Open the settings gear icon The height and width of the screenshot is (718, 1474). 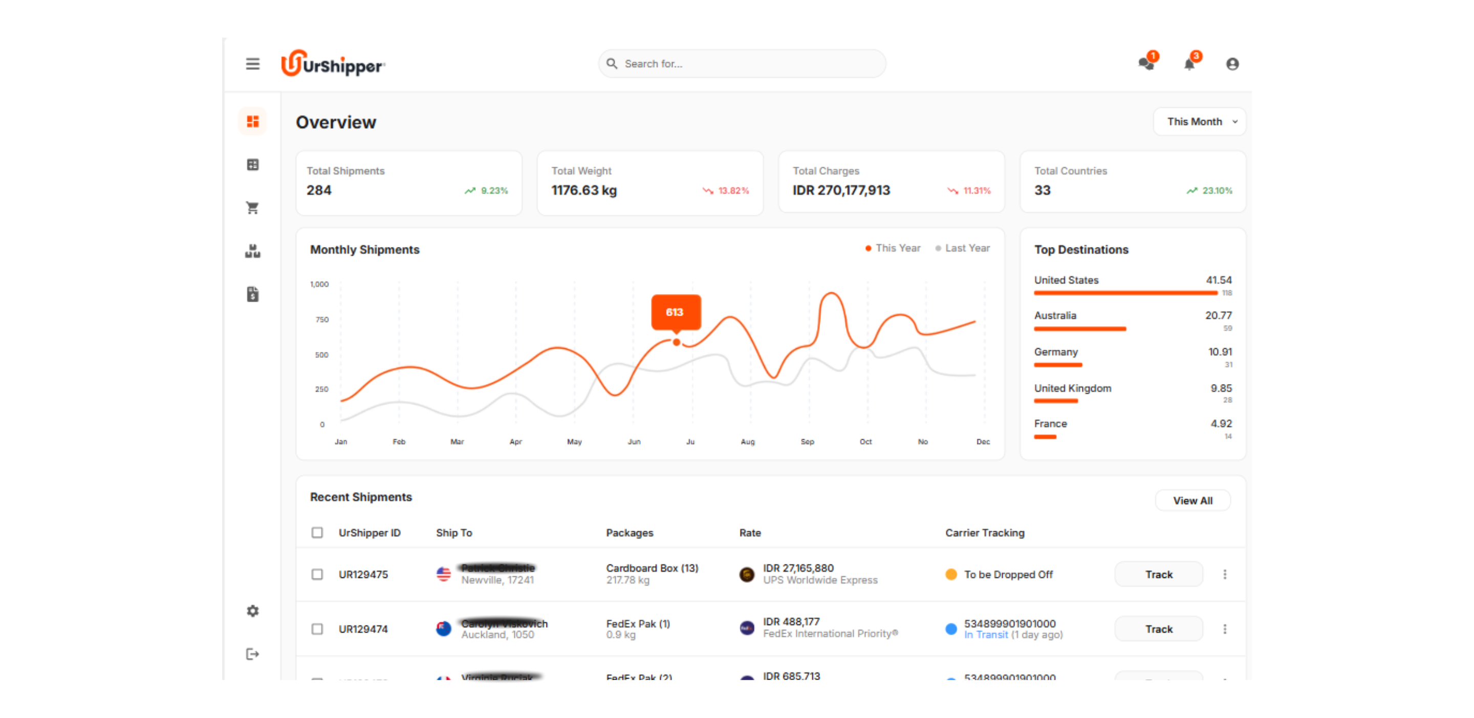(252, 611)
